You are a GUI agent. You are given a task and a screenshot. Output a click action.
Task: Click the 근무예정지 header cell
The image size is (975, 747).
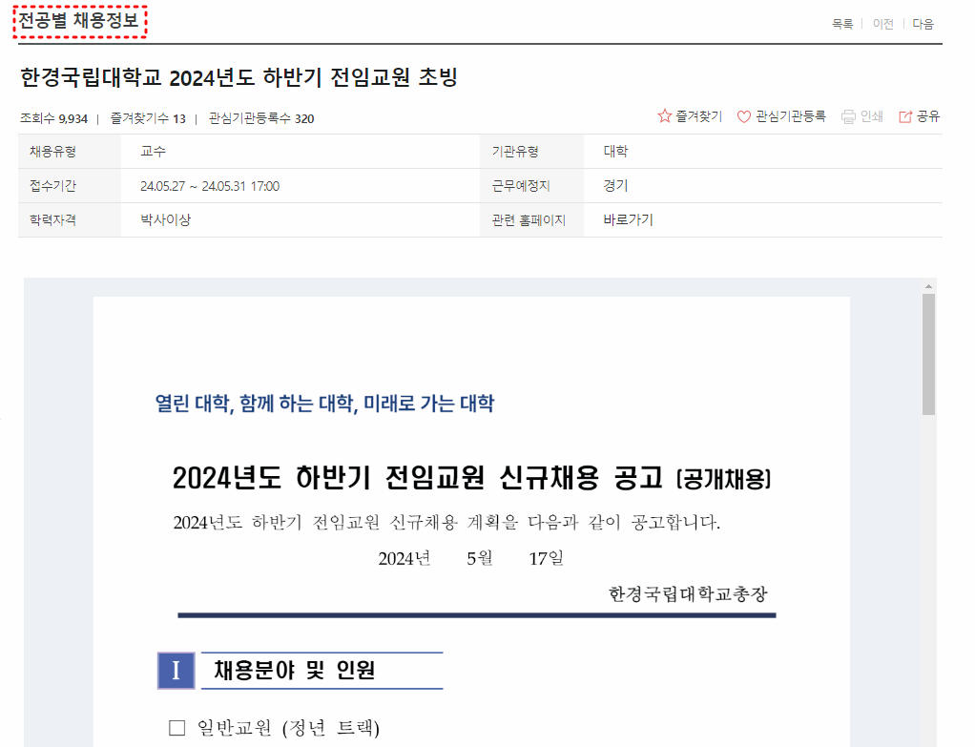(x=531, y=185)
